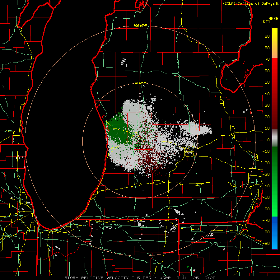Click the positive 50 scale label

[x=267, y=82]
